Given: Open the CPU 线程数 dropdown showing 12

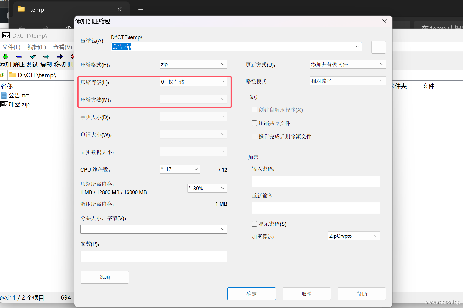Looking at the screenshot, I should coord(180,169).
